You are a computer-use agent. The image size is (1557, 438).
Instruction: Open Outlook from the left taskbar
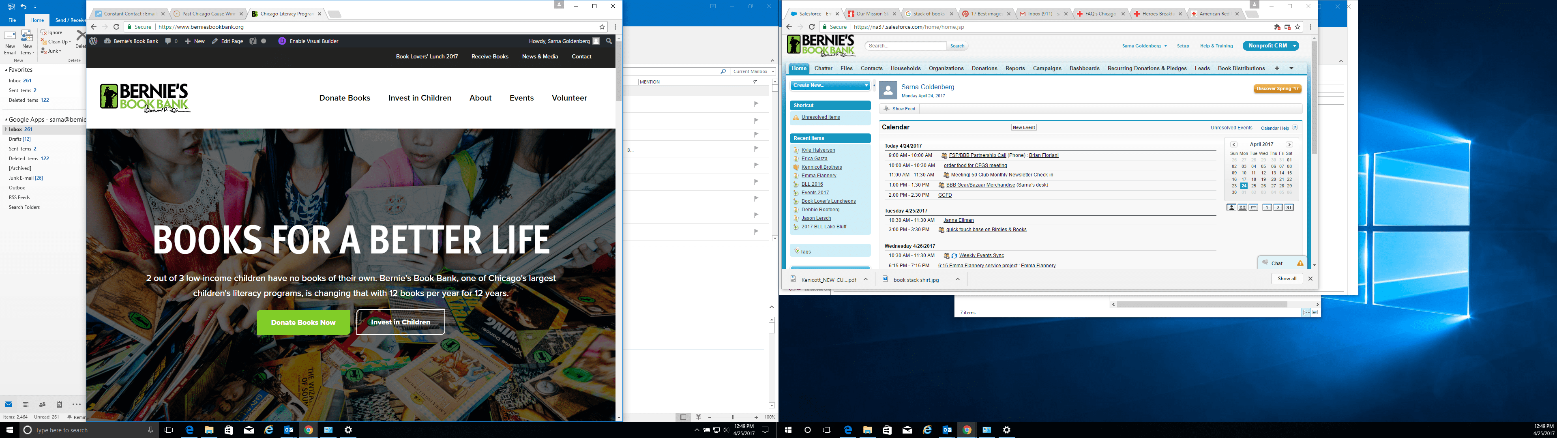click(289, 430)
